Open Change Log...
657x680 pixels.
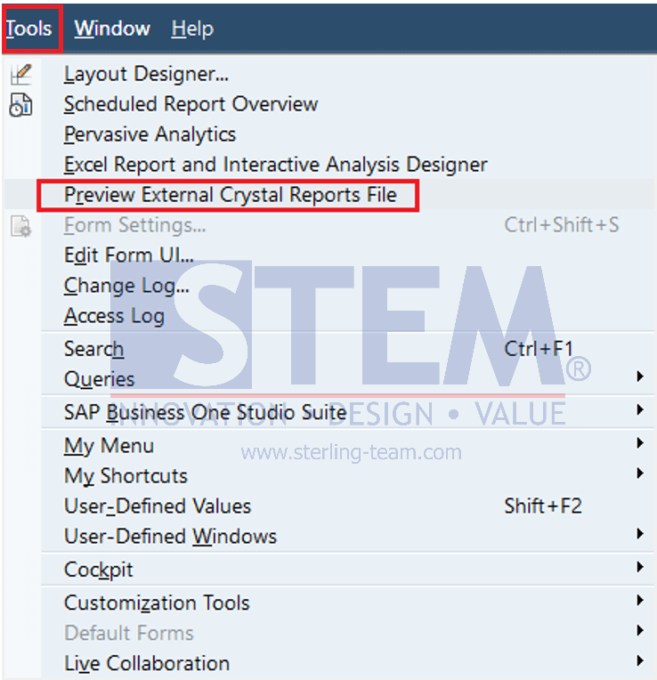[x=126, y=286]
